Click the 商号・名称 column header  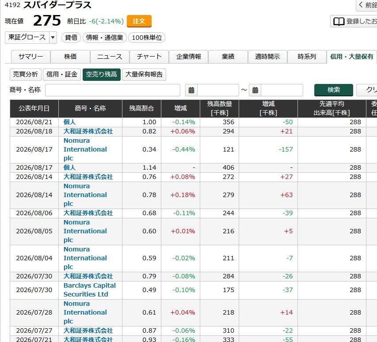[91, 108]
